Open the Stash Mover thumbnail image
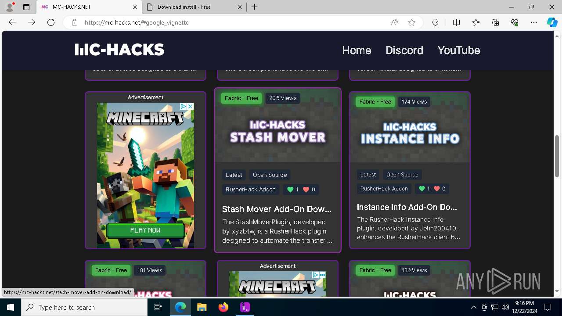 [277, 126]
